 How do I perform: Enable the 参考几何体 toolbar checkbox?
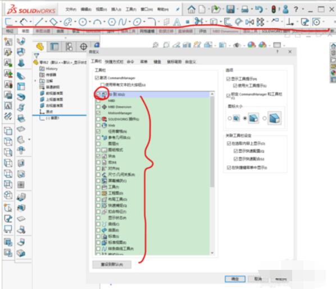[x=98, y=138]
